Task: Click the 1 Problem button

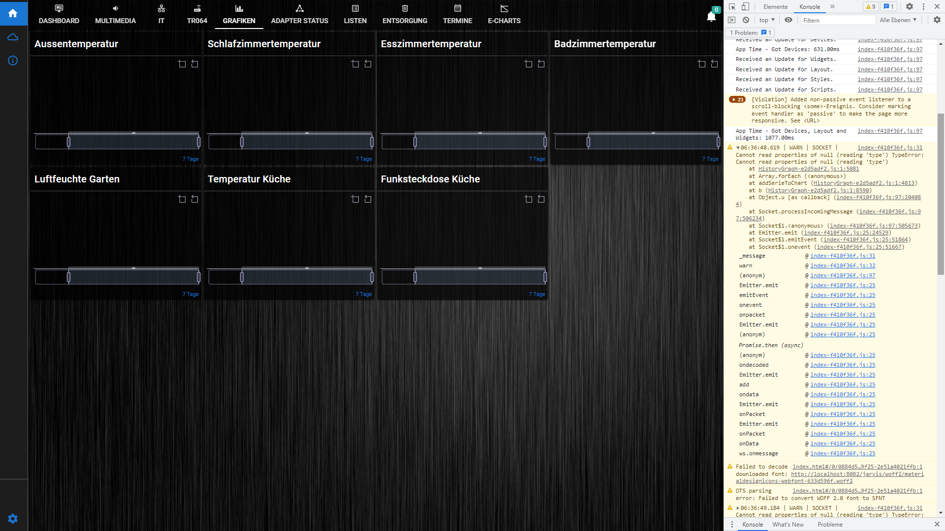Action: tap(751, 33)
